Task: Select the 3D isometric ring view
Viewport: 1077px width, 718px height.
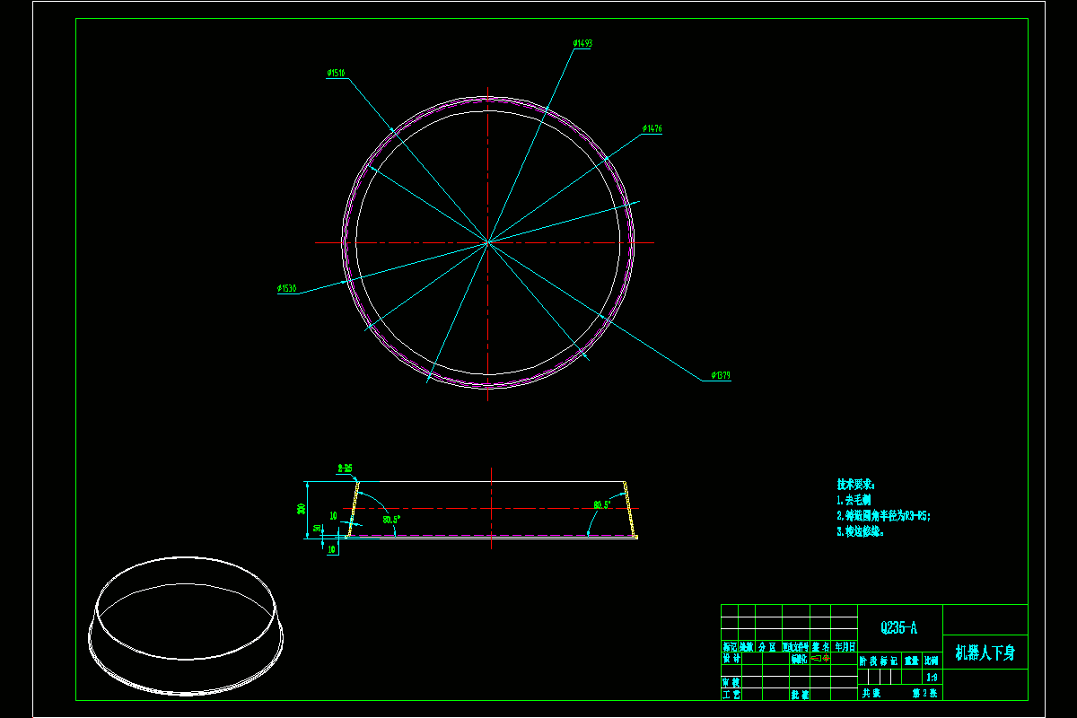Action: click(188, 626)
